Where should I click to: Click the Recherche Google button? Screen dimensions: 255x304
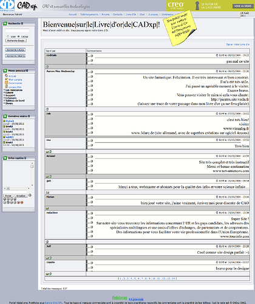16,41
